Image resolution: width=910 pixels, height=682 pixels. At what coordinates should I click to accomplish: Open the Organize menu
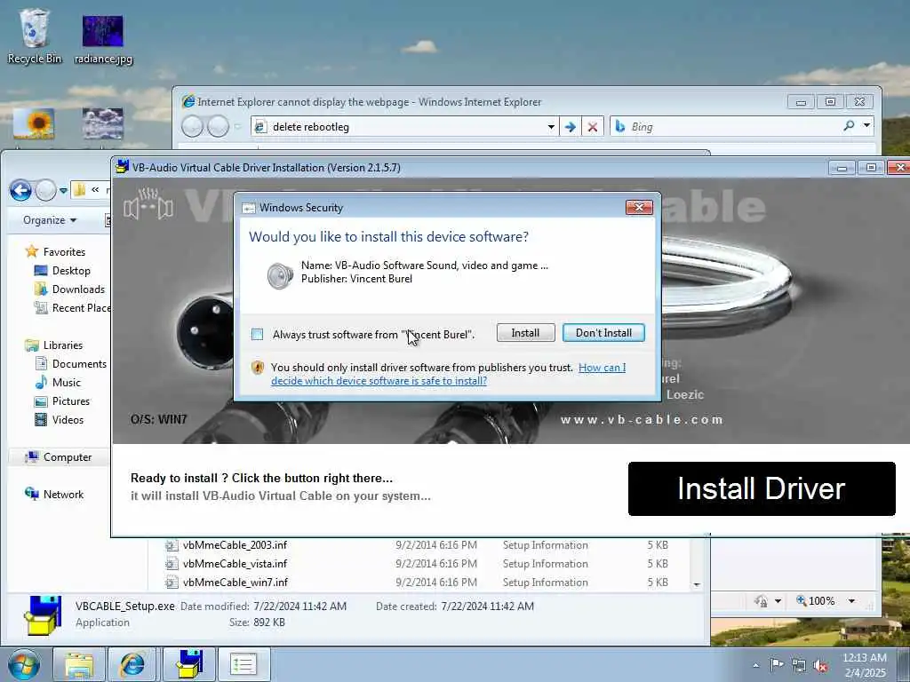(x=50, y=220)
